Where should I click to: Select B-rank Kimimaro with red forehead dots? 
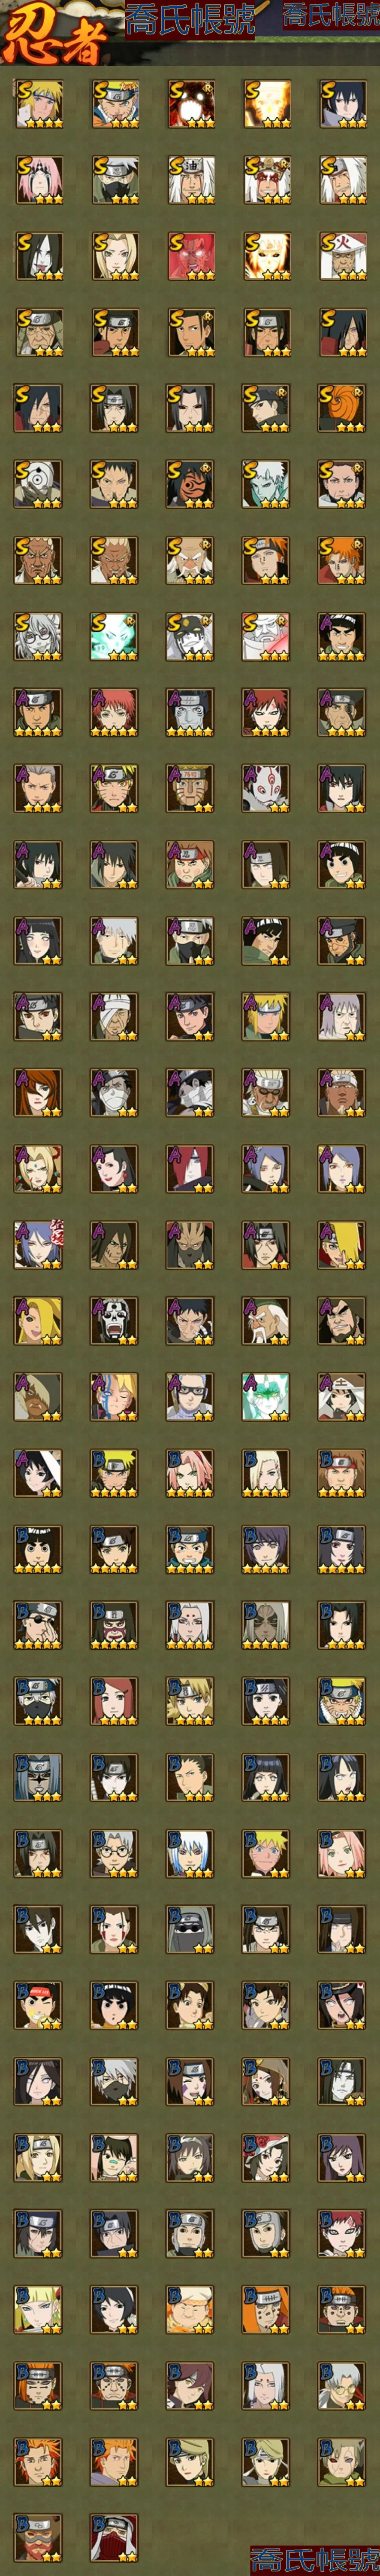pyautogui.click(x=190, y=1624)
